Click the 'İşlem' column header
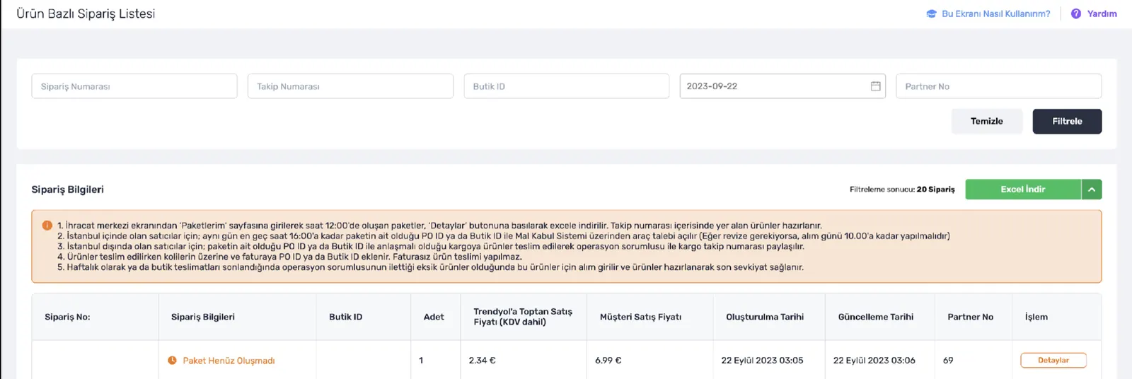This screenshot has height=379, width=1132. click(1036, 317)
